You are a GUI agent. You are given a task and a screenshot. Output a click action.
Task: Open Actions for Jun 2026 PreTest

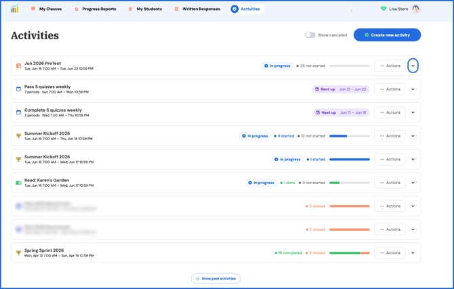(x=390, y=66)
